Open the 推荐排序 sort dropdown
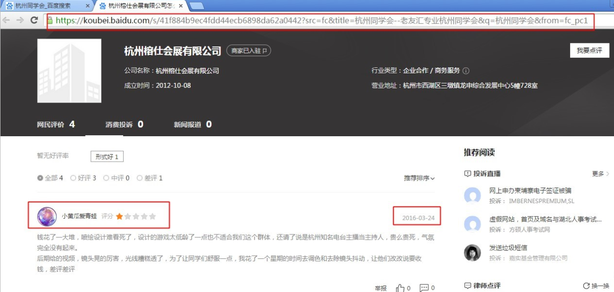 tap(419, 178)
